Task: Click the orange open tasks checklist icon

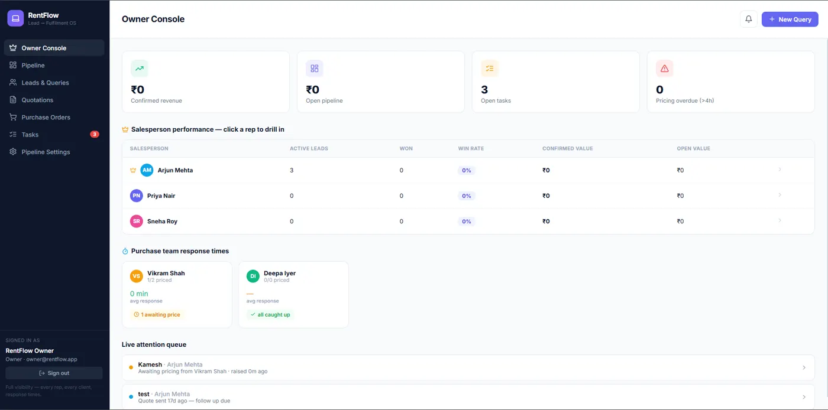Action: click(x=490, y=69)
